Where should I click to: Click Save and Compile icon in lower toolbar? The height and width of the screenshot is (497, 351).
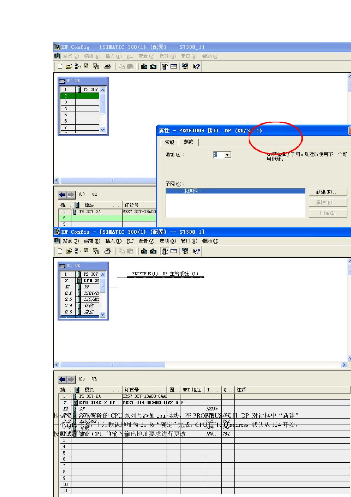point(96,251)
